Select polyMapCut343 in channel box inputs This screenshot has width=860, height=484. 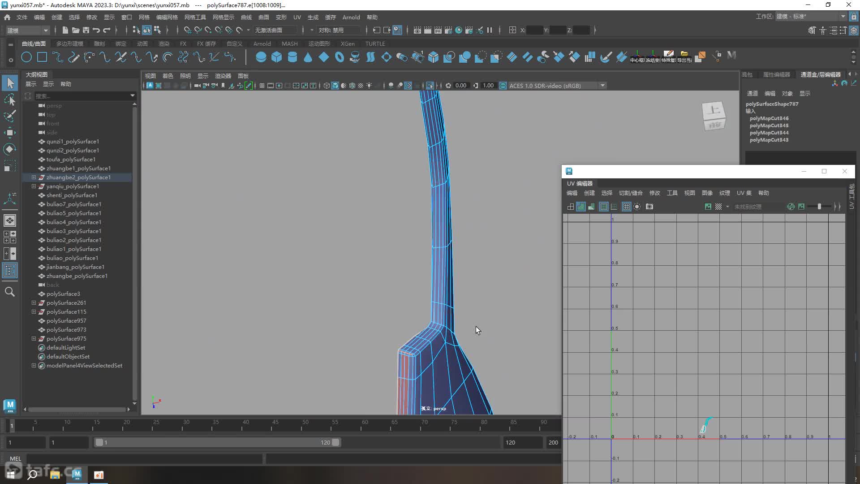[769, 140]
